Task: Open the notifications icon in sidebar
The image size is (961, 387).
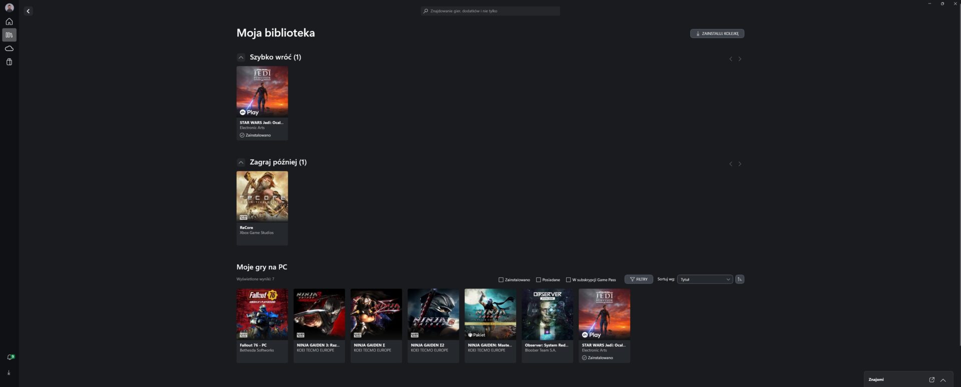Action: 9,357
